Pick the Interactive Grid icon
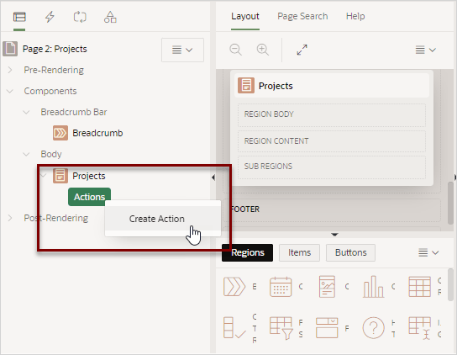The width and height of the screenshot is (457, 355). click(420, 328)
